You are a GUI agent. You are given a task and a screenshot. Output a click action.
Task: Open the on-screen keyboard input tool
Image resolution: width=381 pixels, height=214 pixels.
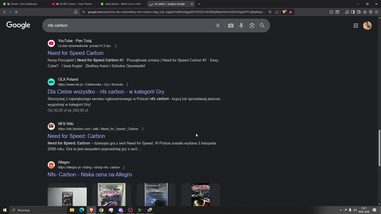tap(231, 26)
